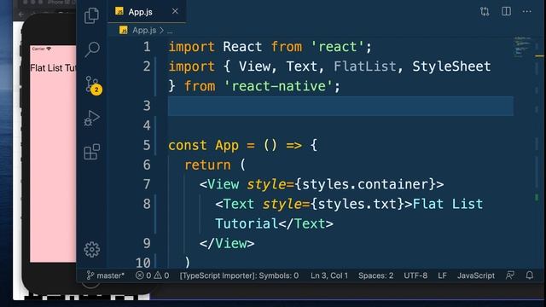Click line number 8 in the gutter
The image size is (546, 307).
(147, 204)
